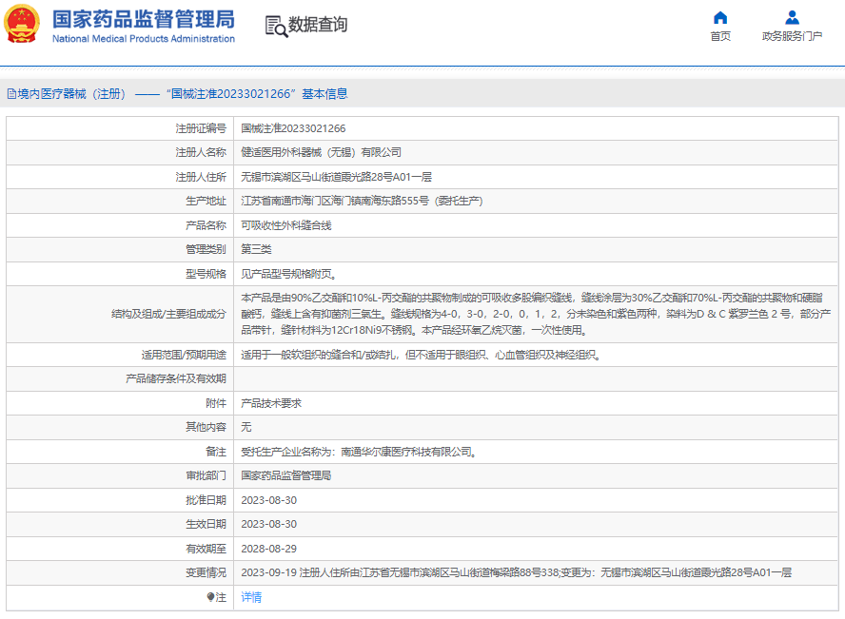This screenshot has height=619, width=845.
Task: Select product name 可吸收性外科缝合线
Action: (286, 225)
